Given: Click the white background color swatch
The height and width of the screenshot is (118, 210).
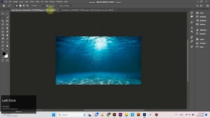Looking at the screenshot, I should tap(7, 56).
